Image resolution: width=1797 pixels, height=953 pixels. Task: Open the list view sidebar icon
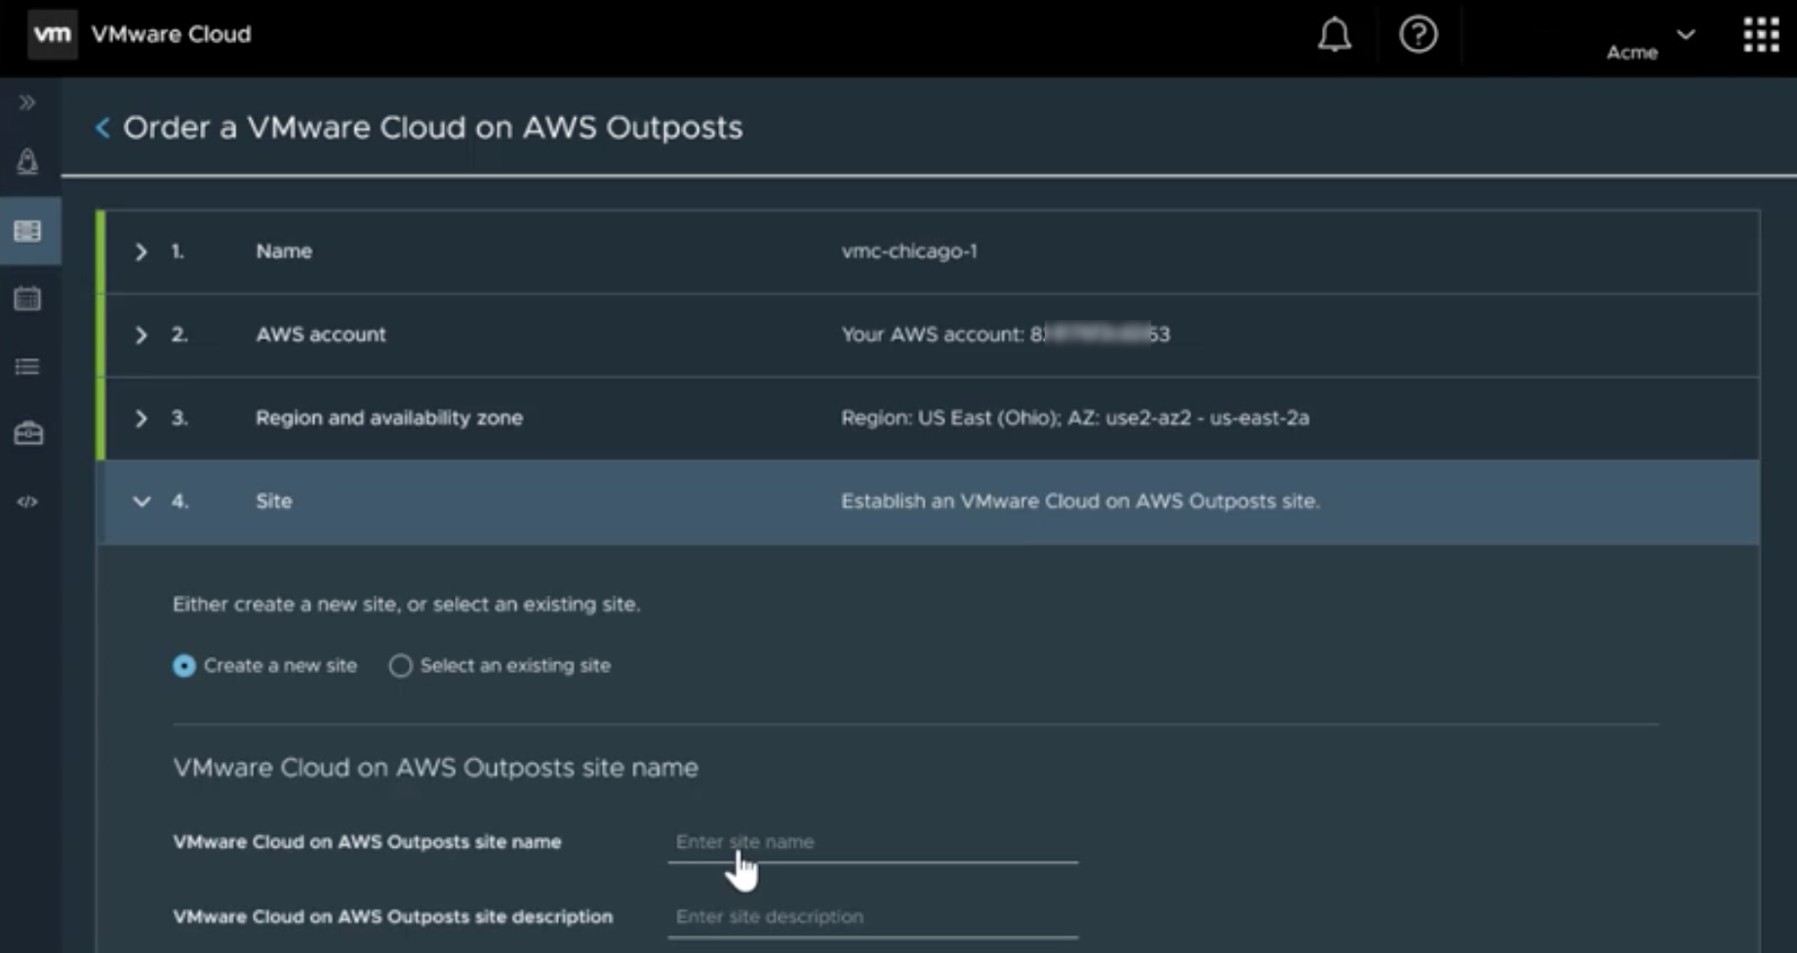(x=28, y=367)
